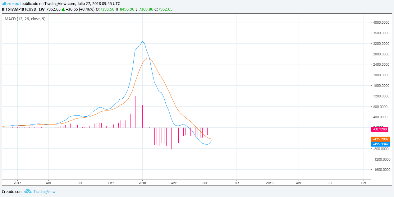Click the open price value O:7393.50
394x197 pixels.
click(x=105, y=9)
